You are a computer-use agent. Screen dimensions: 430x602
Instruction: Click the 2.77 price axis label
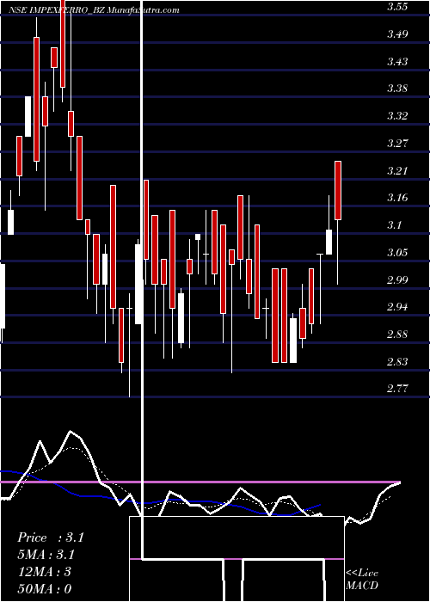(x=397, y=389)
